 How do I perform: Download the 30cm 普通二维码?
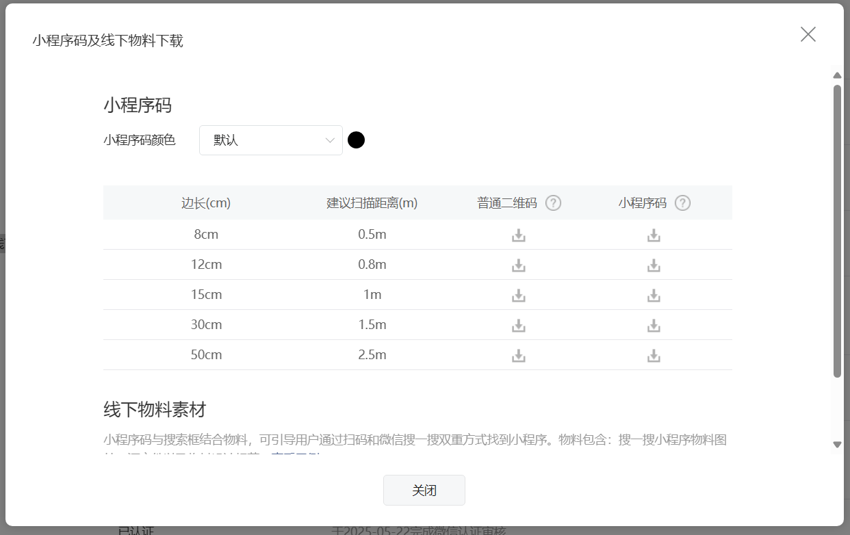tap(519, 326)
